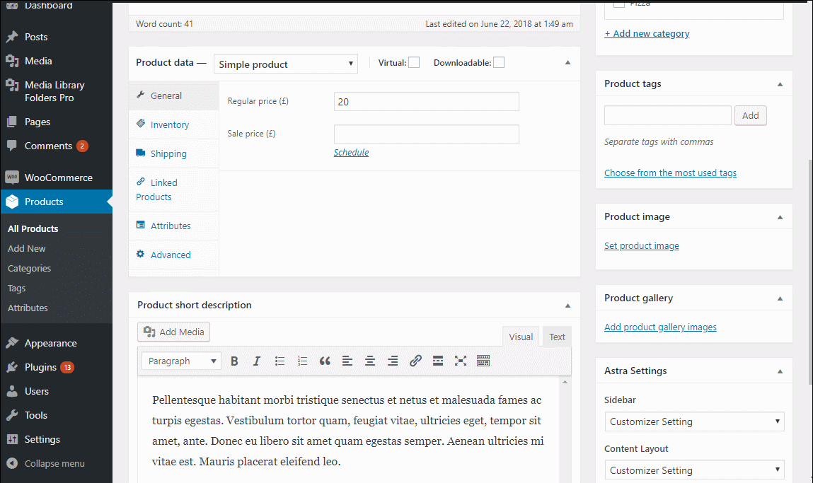Viewport: 813px width, 483px height.
Task: Click Add product gallery images link
Action: [660, 327]
